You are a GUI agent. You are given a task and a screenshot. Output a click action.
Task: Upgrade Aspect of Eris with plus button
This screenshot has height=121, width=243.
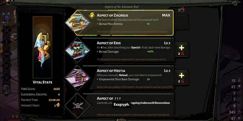181,50
